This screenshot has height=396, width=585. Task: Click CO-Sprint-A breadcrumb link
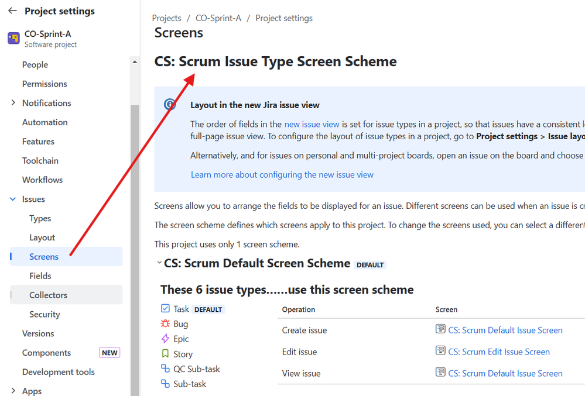point(218,18)
